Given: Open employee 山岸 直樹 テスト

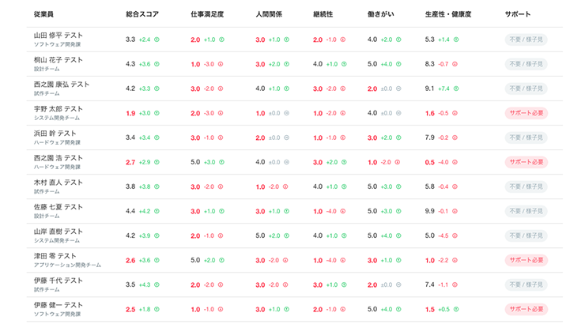Looking at the screenshot, I should [58, 232].
